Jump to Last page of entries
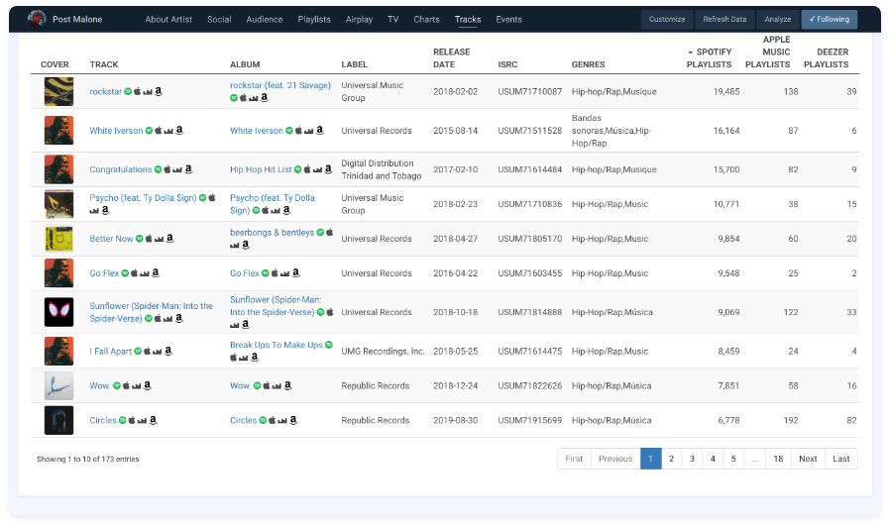Screen dimensions: 890x527 click(841, 459)
